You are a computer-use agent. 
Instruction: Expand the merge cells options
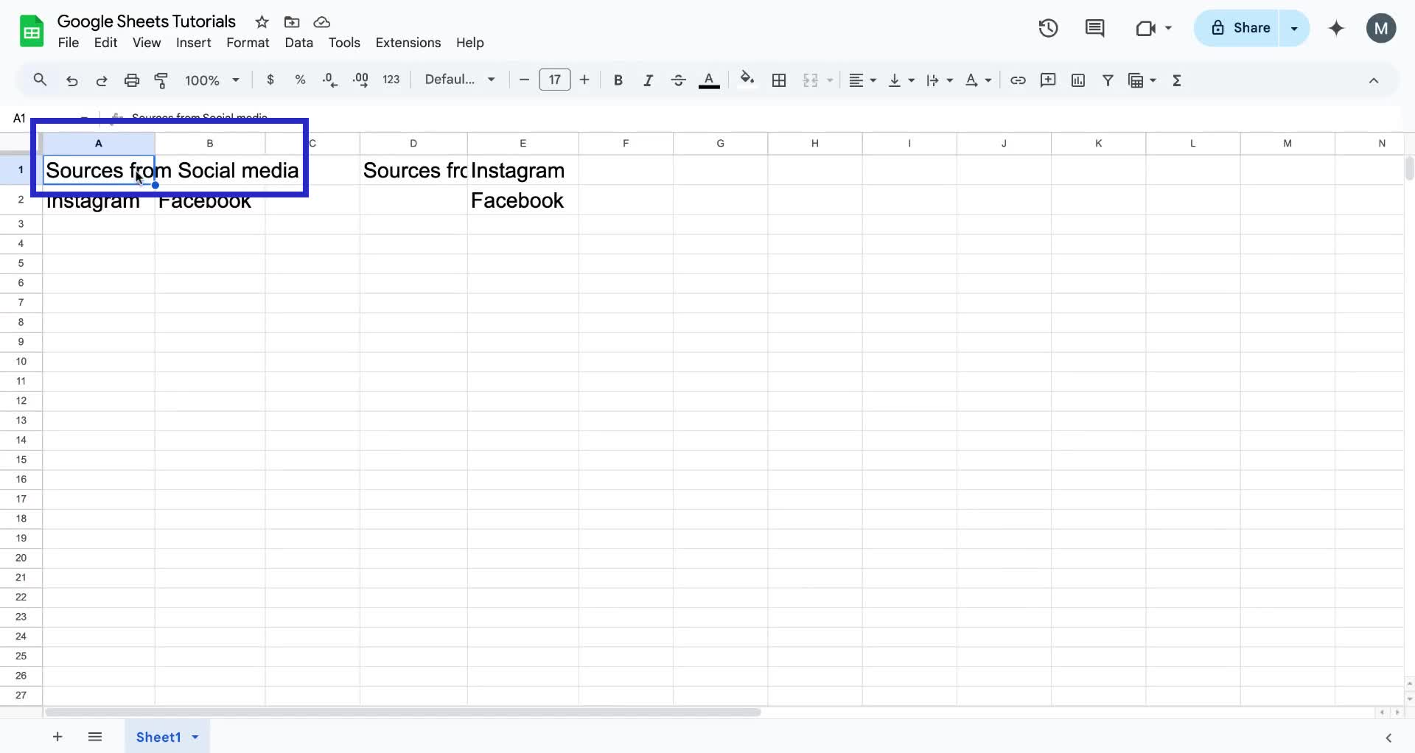tap(829, 80)
